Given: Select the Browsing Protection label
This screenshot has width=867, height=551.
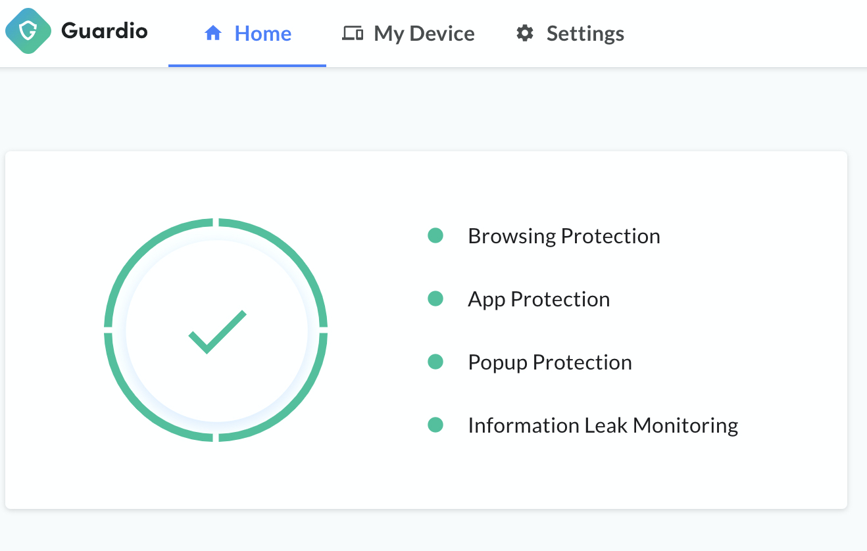Looking at the screenshot, I should pos(564,236).
